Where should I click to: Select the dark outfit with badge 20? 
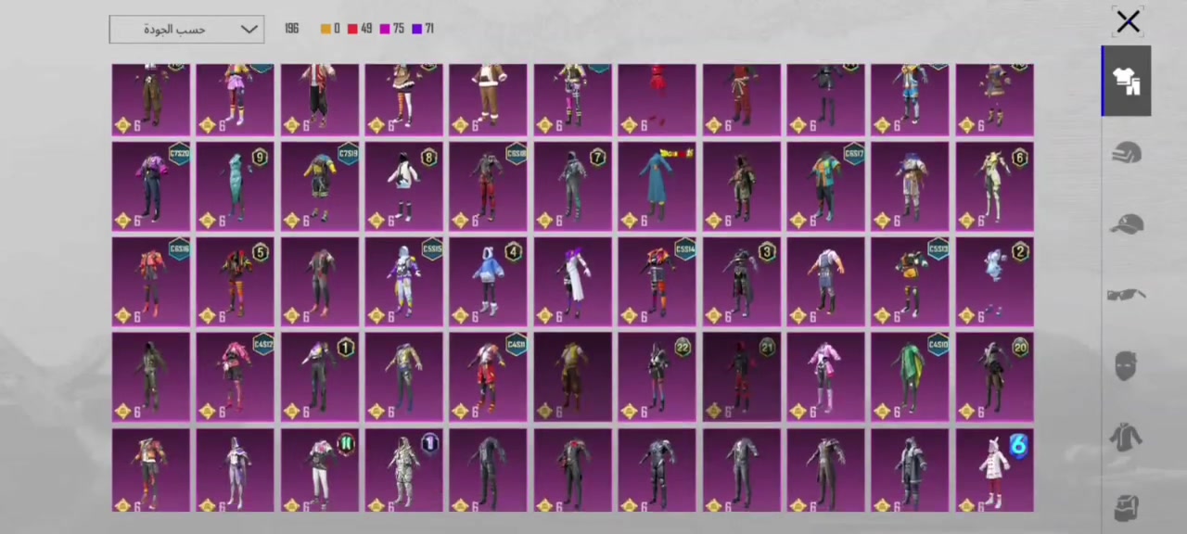pos(995,377)
